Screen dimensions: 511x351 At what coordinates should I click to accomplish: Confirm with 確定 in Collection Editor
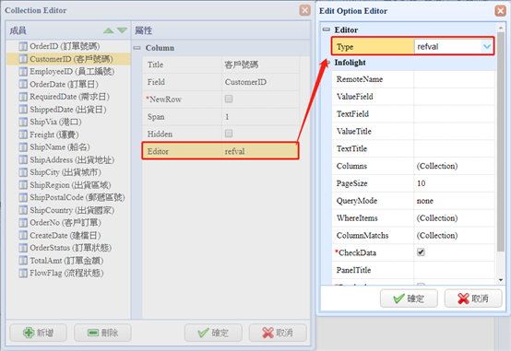[213, 333]
